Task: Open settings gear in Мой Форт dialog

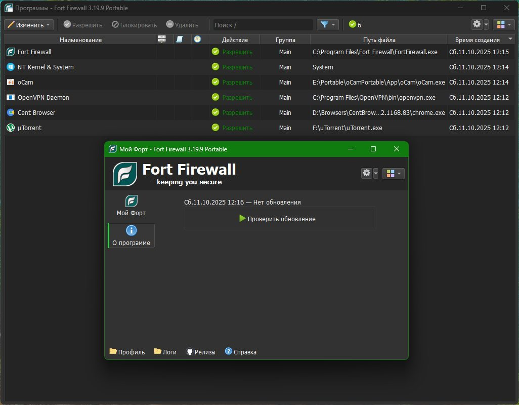Action: point(366,173)
